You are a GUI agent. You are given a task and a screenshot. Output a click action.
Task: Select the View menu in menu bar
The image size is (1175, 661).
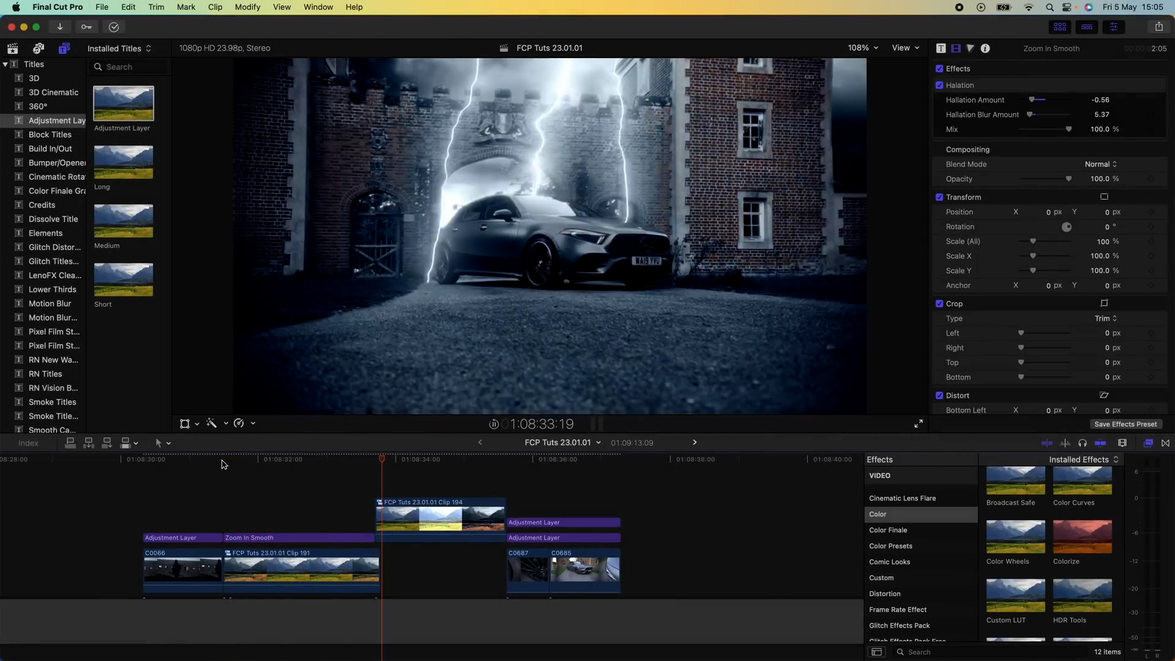282,7
